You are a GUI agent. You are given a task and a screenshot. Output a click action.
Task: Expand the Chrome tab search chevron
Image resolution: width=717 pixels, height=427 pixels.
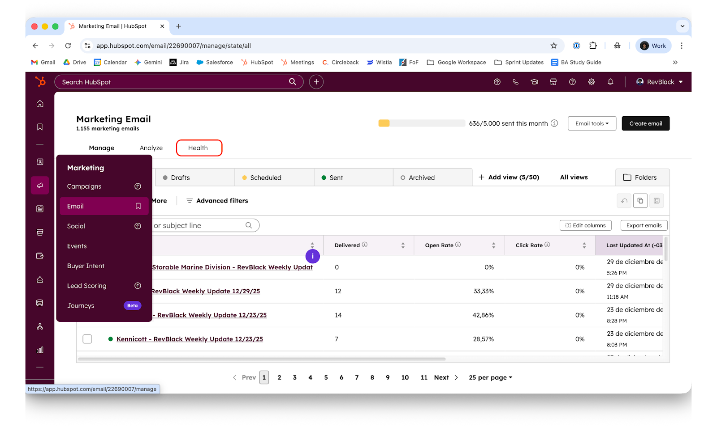click(682, 26)
